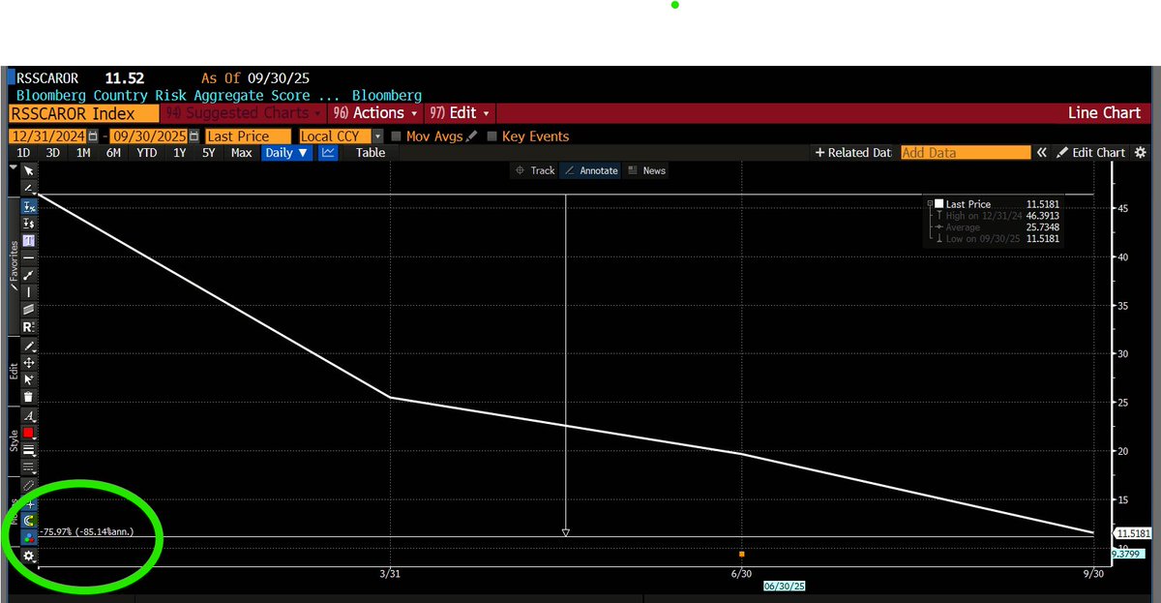This screenshot has height=603, width=1161.
Task: Click Edit Chart button
Action: coord(1090,153)
